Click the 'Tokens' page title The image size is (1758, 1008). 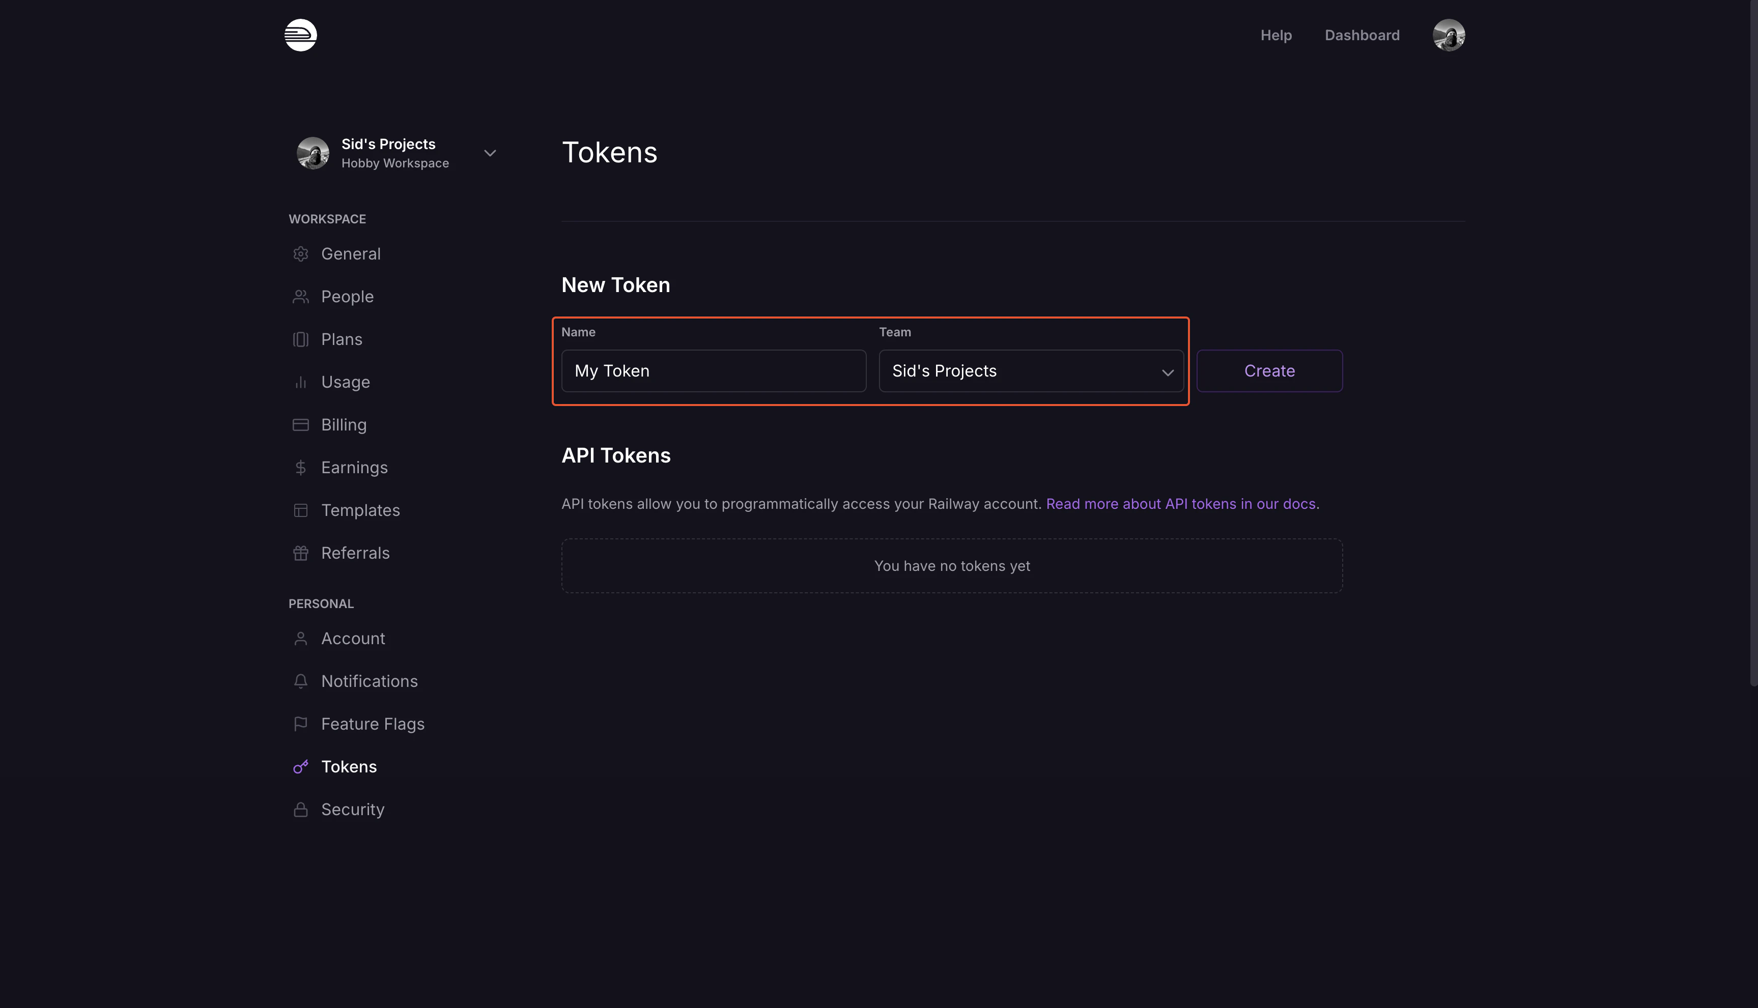click(609, 152)
